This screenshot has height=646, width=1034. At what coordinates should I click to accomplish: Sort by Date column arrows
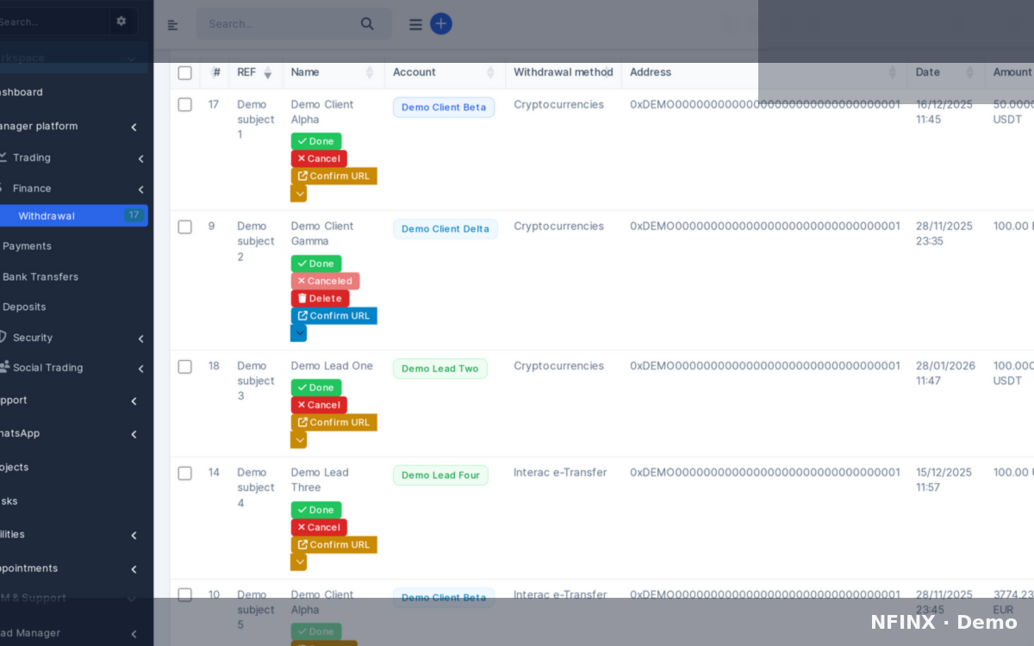(969, 73)
